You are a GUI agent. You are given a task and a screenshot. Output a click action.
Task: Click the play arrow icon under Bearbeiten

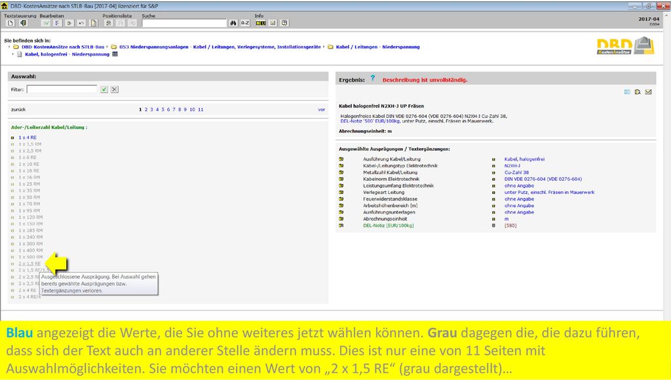pyautogui.click(x=69, y=23)
